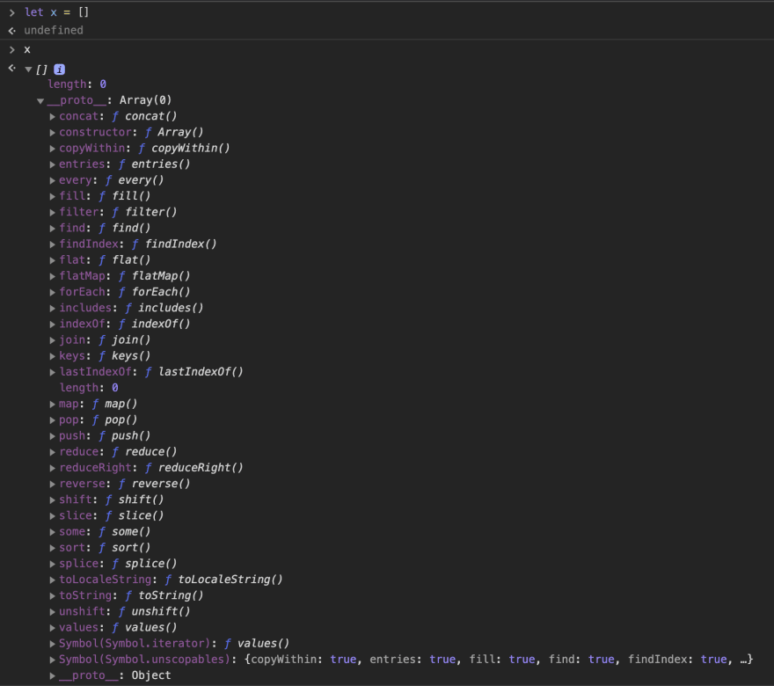774x686 pixels.
Task: Expand the sort function entry
Action: click(52, 548)
